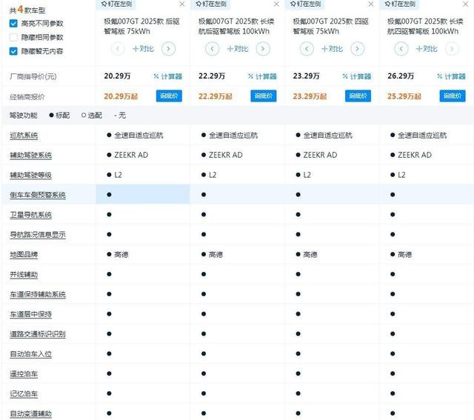Open the 自动变道辅助 parameter link

(x=31, y=413)
